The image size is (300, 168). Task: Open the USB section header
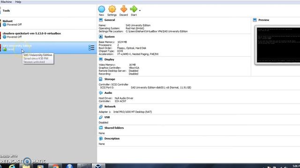click(x=107, y=117)
